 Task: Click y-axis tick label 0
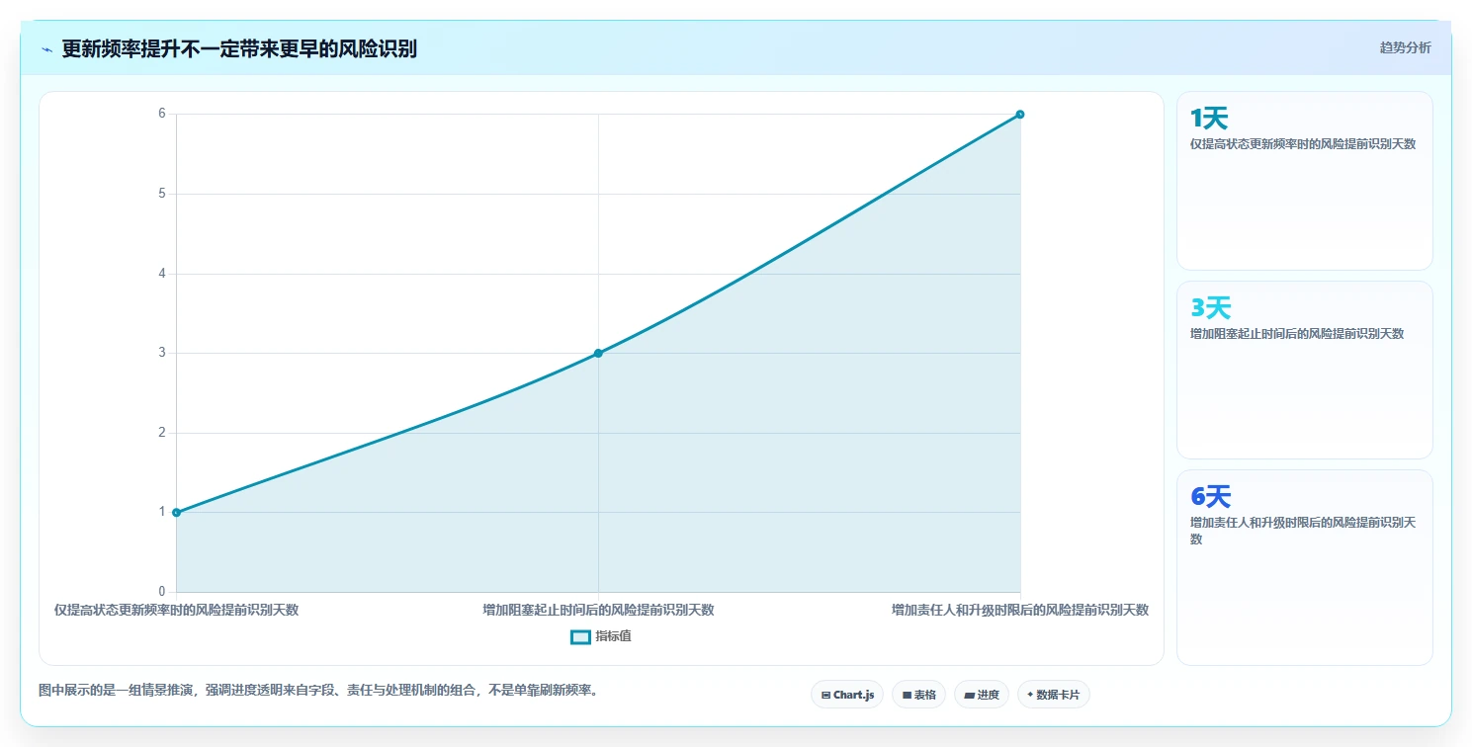coord(161,592)
